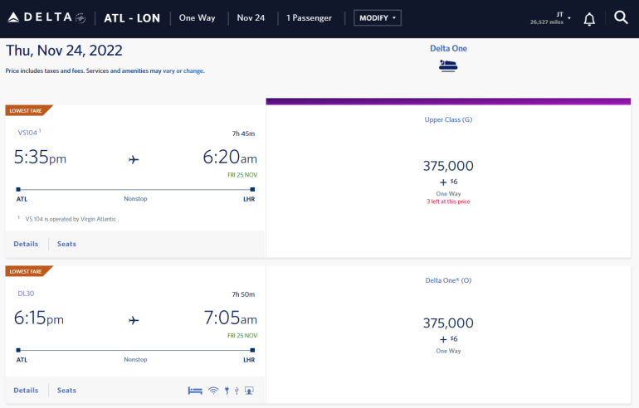Open the notifications bell
This screenshot has width=639, height=408.
pos(589,18)
